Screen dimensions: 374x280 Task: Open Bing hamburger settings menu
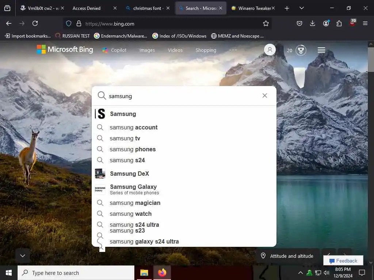321,50
